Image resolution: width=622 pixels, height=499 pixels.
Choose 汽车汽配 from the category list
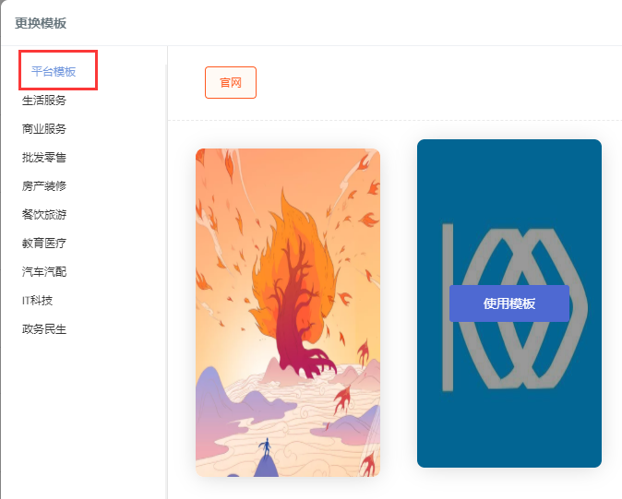point(44,271)
